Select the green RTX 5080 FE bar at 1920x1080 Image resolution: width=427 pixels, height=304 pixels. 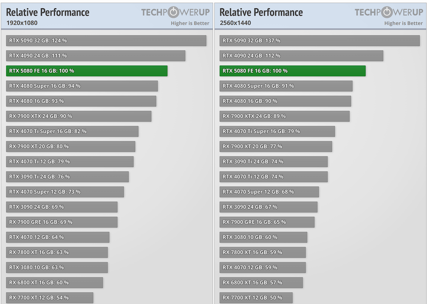coord(87,71)
